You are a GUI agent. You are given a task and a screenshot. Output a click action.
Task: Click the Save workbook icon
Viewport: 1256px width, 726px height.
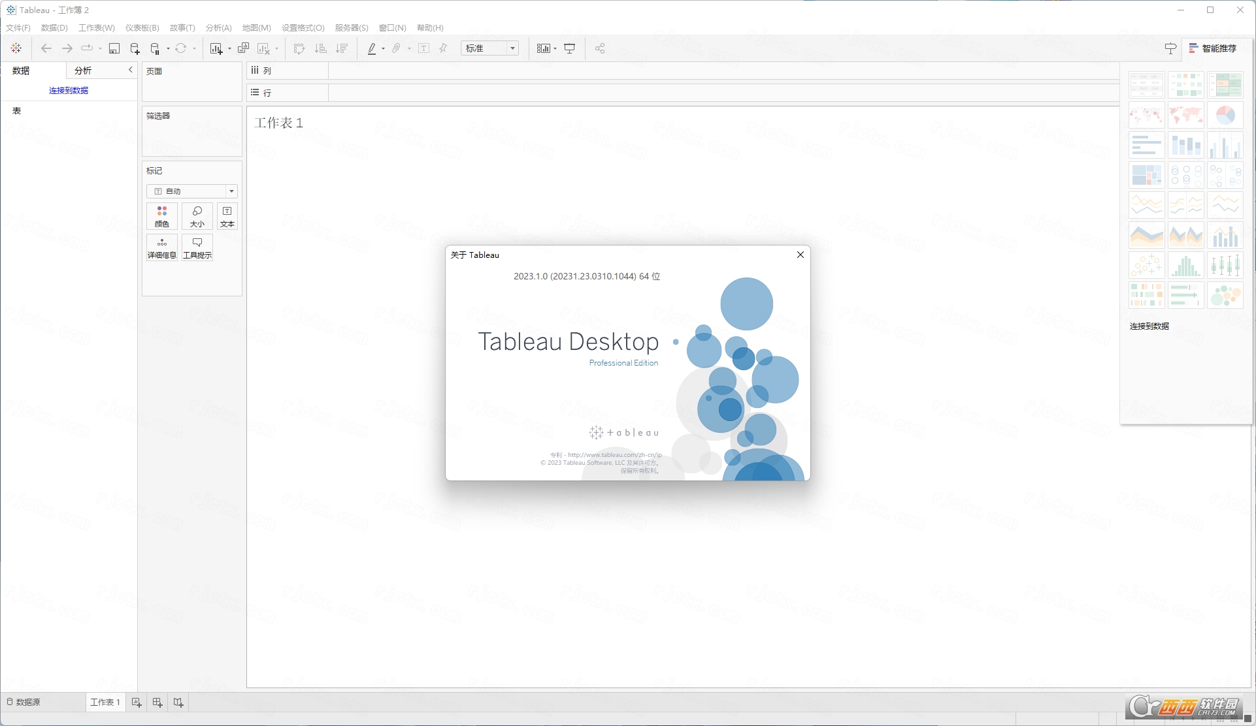click(114, 48)
